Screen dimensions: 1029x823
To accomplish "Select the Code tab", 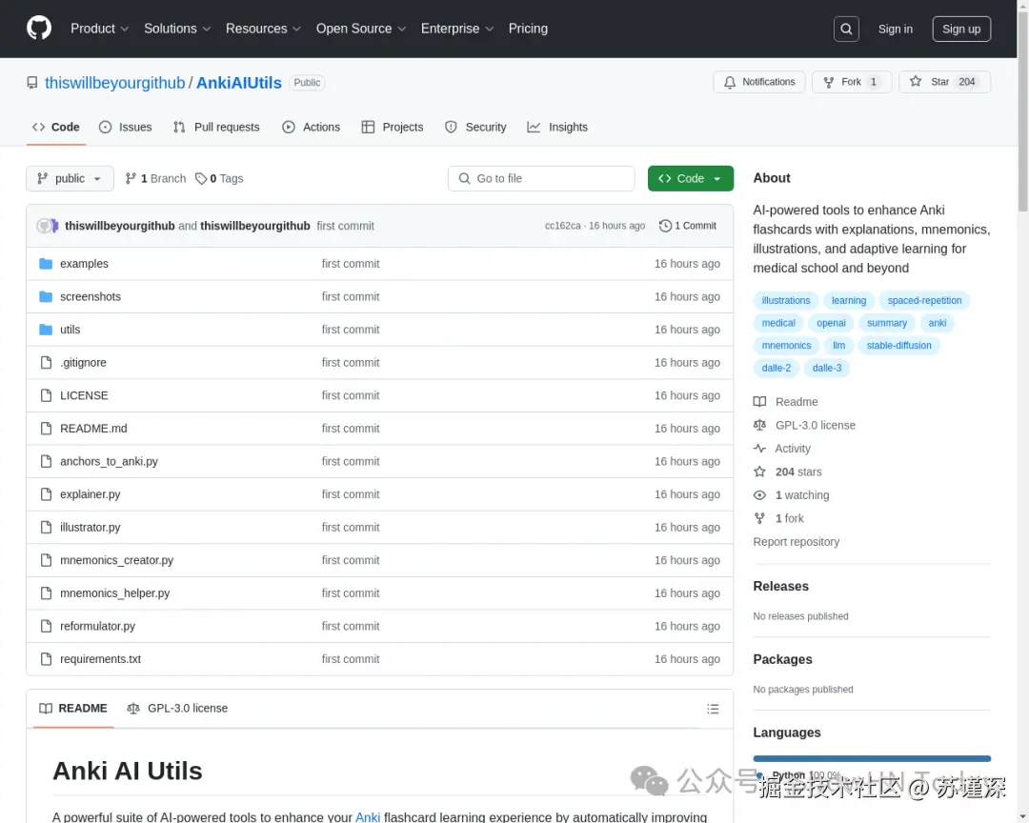I will pyautogui.click(x=56, y=128).
